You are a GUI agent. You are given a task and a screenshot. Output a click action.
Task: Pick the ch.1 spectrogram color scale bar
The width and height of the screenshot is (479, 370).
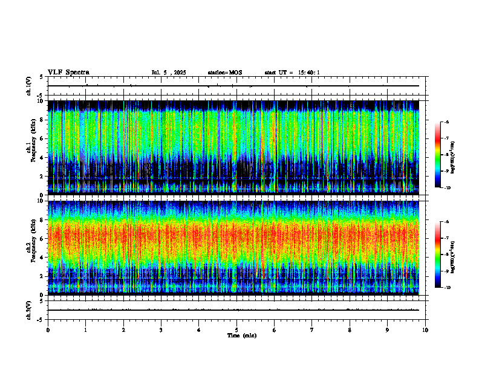tap(437, 155)
